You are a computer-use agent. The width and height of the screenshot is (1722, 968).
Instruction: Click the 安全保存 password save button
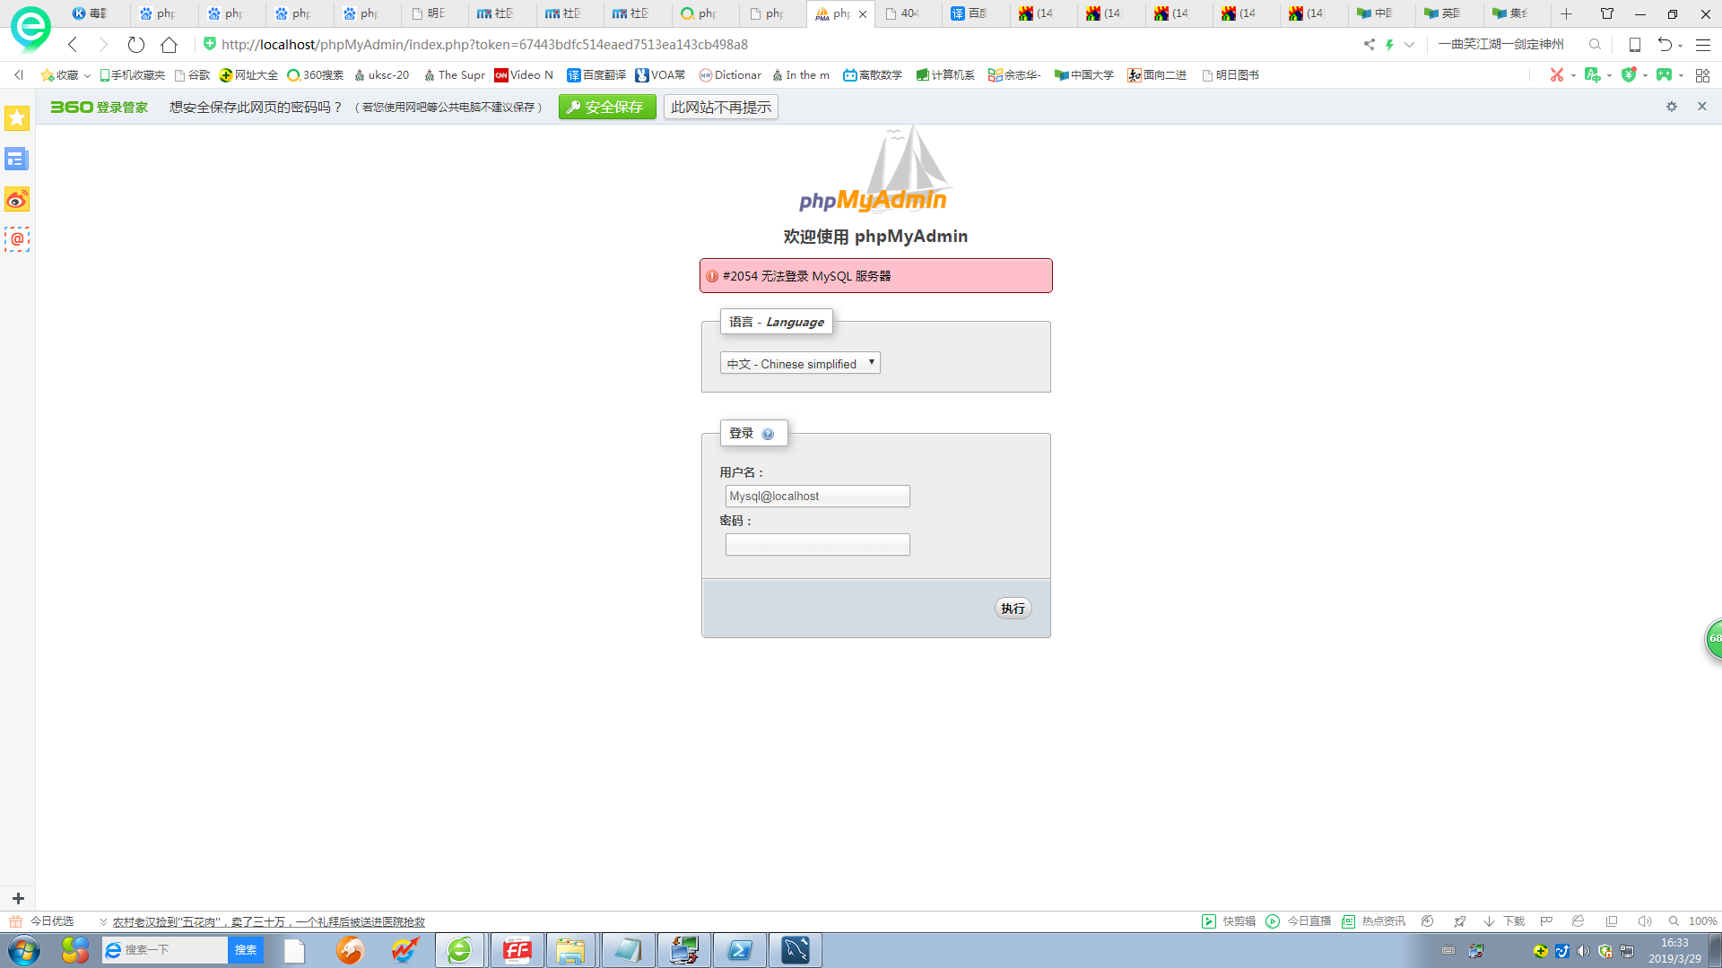607,107
